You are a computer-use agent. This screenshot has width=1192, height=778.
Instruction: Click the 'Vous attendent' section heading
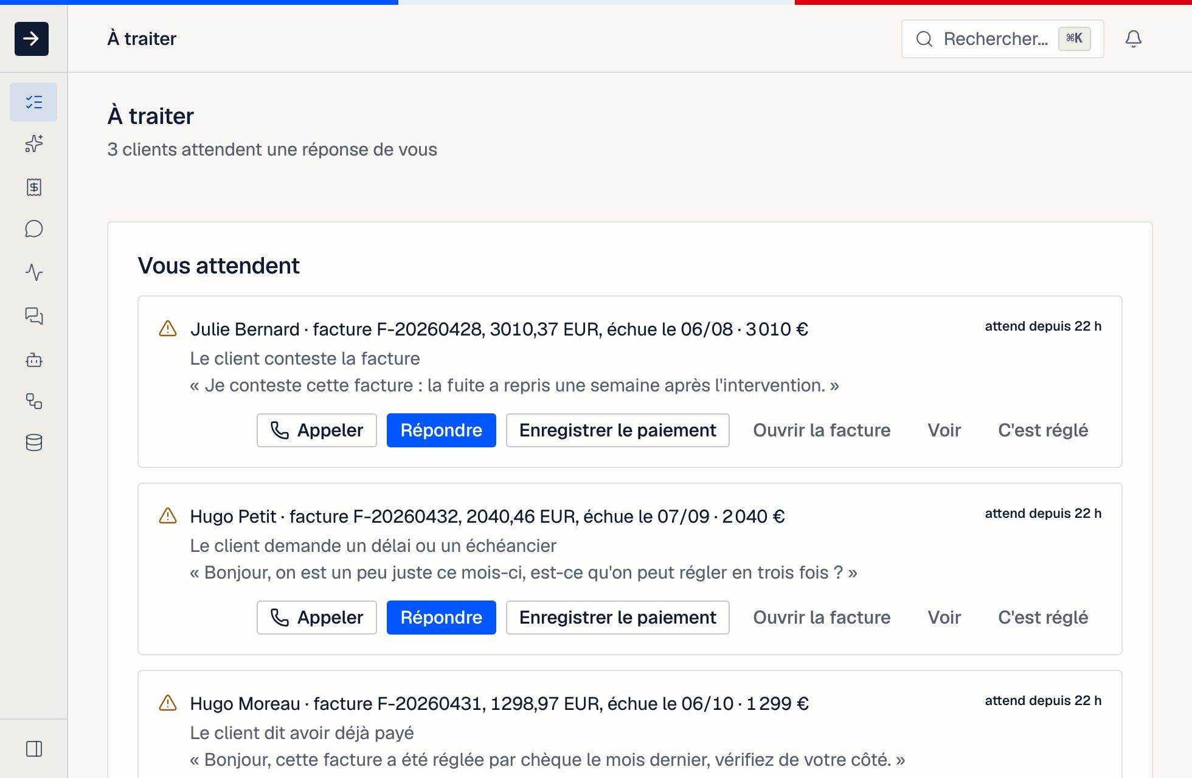click(x=218, y=266)
